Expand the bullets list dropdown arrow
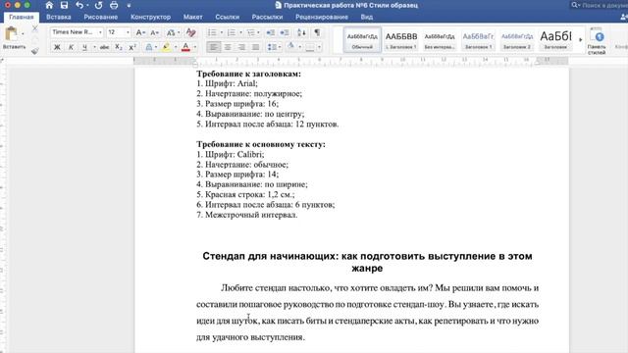This screenshot has height=353, width=628. 222,32
